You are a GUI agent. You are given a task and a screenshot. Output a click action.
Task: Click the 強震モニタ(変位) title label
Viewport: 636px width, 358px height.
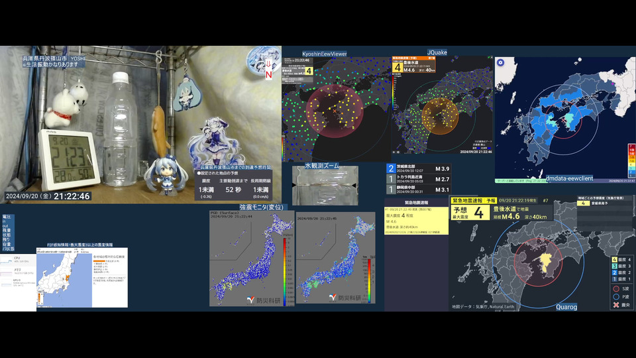click(262, 207)
